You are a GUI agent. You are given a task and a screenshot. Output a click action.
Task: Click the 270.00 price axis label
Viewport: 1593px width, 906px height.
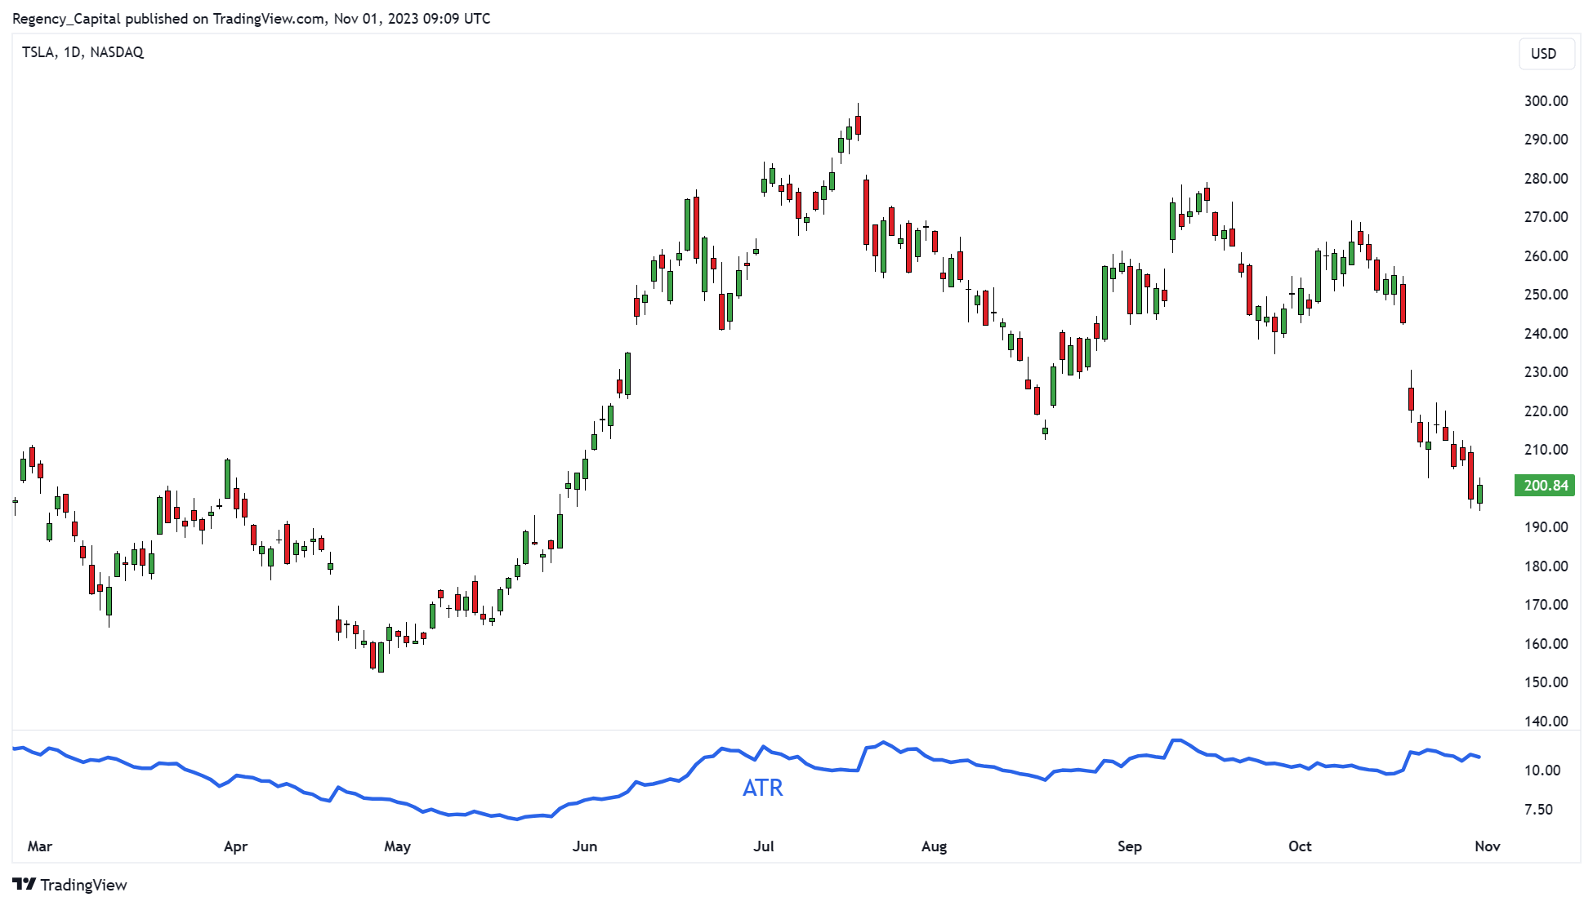1546,217
